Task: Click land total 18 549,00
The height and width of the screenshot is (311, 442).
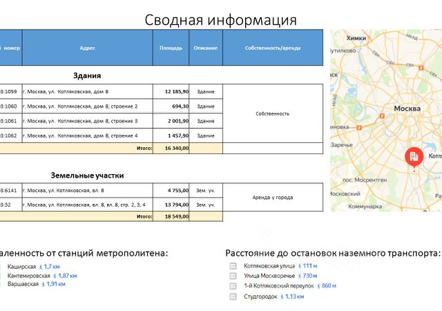Action: pos(177,216)
